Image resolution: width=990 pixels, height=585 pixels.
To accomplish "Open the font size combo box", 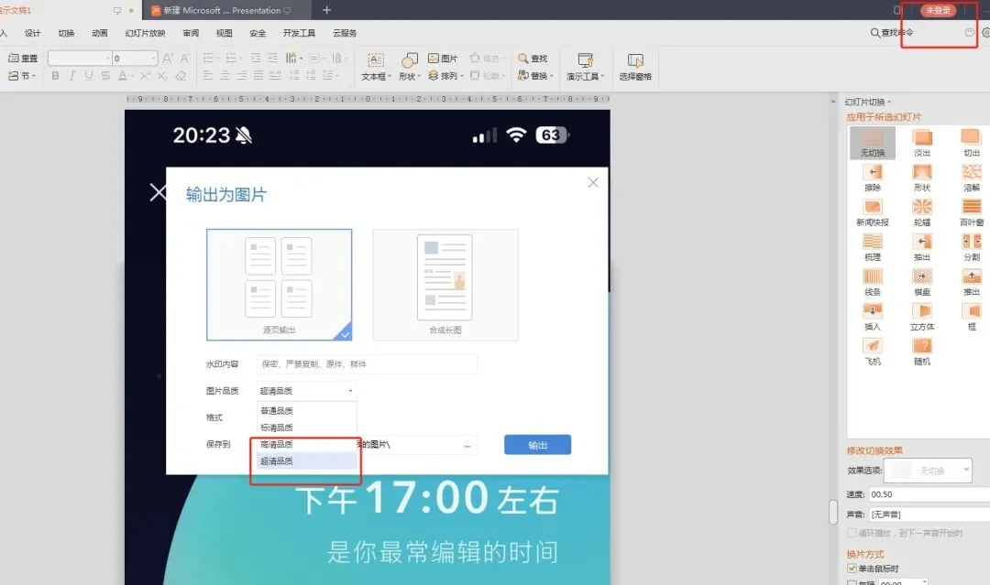I will (x=135, y=58).
